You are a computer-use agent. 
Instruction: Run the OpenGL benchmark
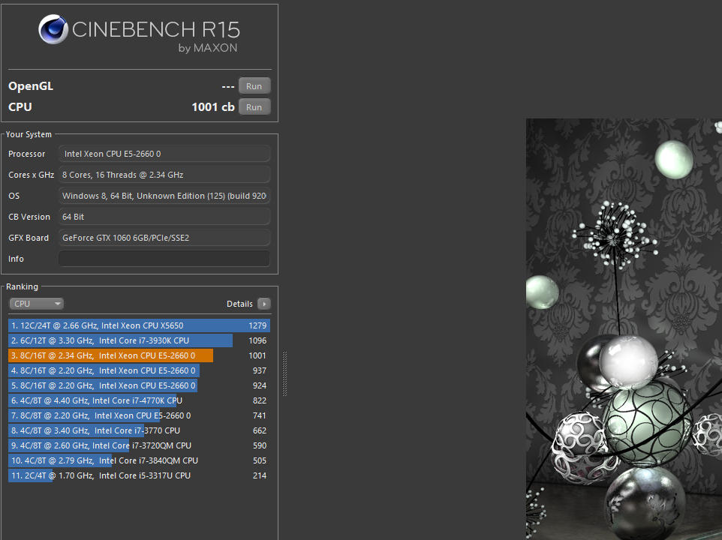tap(254, 86)
